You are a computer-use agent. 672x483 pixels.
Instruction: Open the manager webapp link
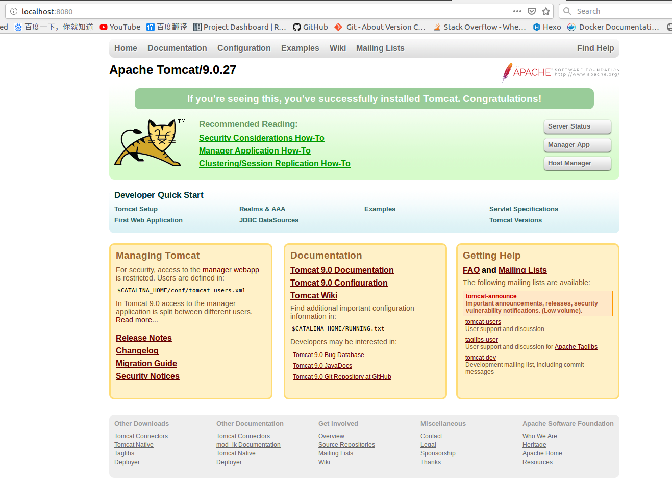[x=231, y=270]
